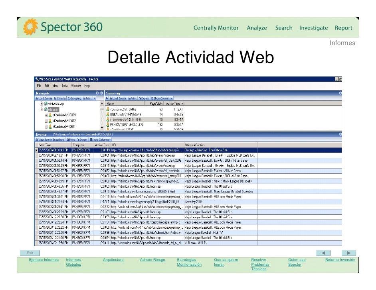Click Load Events in the Summary toolbar
The image size is (376, 290).
pyautogui.click(x=118, y=98)
